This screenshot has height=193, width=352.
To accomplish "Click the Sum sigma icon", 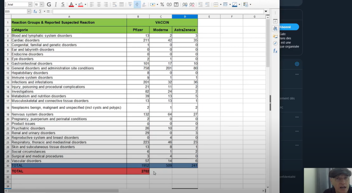I will click(x=40, y=11).
